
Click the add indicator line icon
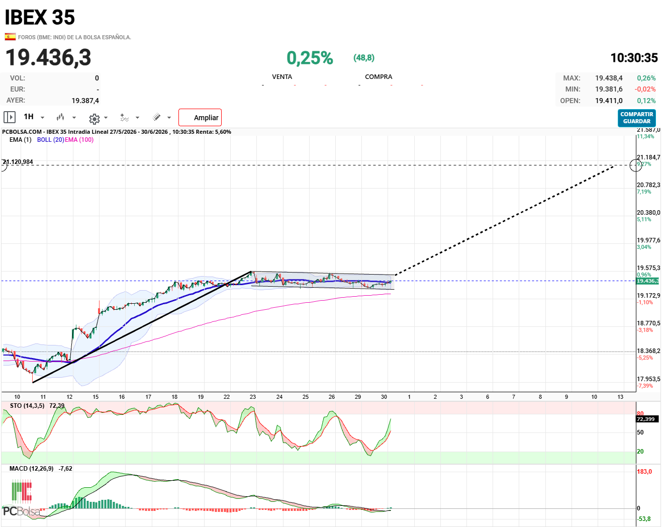pos(124,118)
